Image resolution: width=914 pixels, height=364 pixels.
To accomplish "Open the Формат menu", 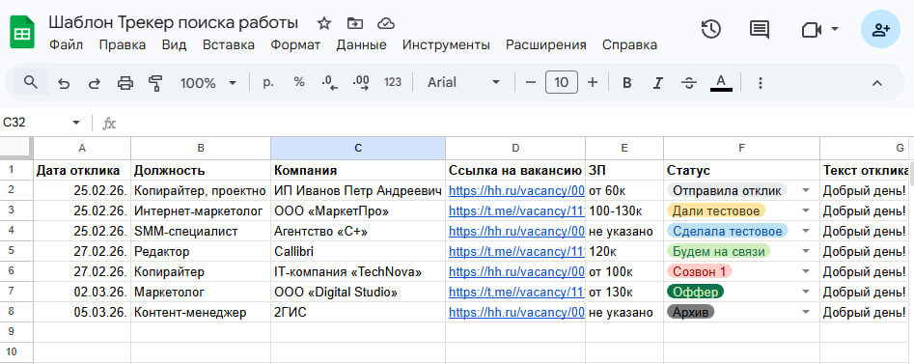I will coord(295,45).
